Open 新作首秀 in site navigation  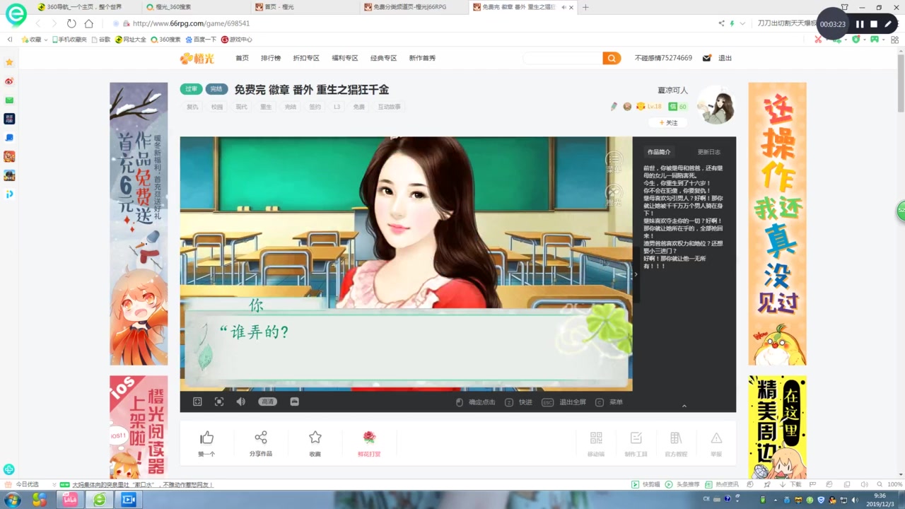point(422,58)
